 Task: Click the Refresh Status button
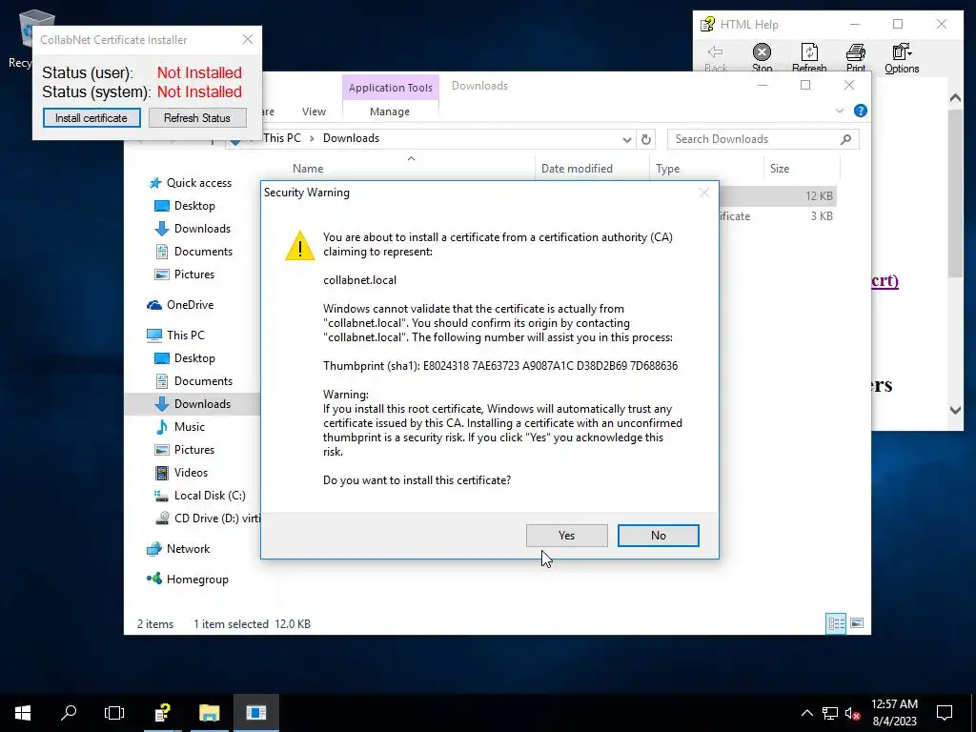click(197, 117)
